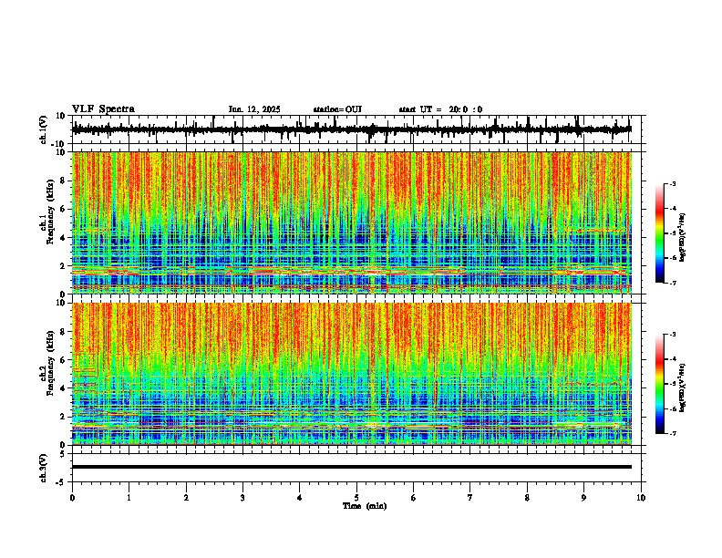Viewport: 722px width, 558px height.
Task: Click the "-7" label on ch.2 color bar
Action: (x=672, y=433)
